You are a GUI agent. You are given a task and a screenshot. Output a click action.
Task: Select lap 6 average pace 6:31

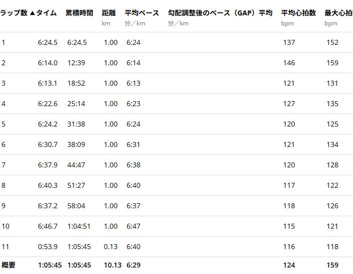click(x=133, y=144)
